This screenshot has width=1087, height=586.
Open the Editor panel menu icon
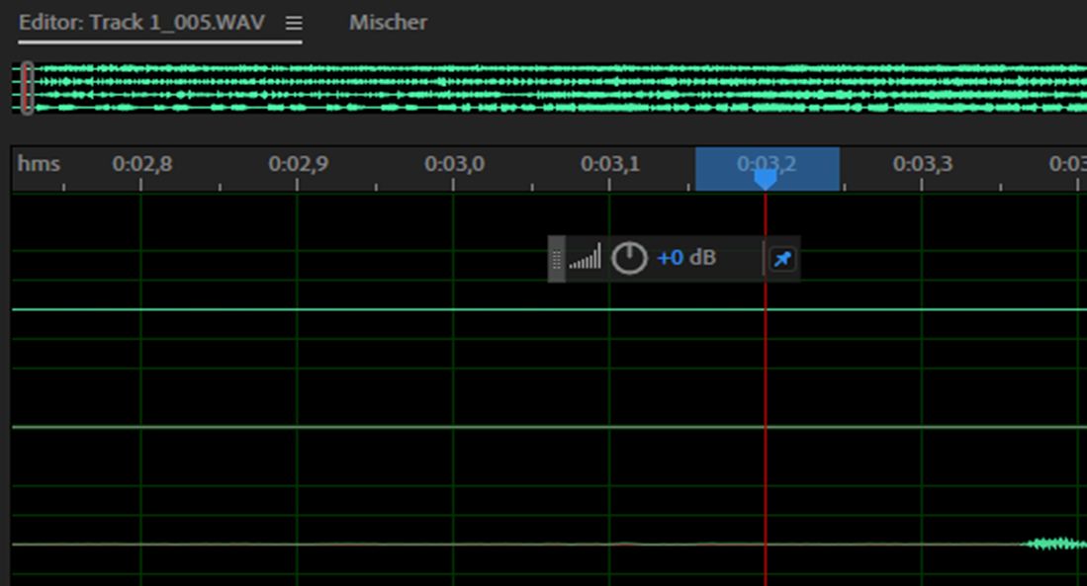tap(294, 23)
